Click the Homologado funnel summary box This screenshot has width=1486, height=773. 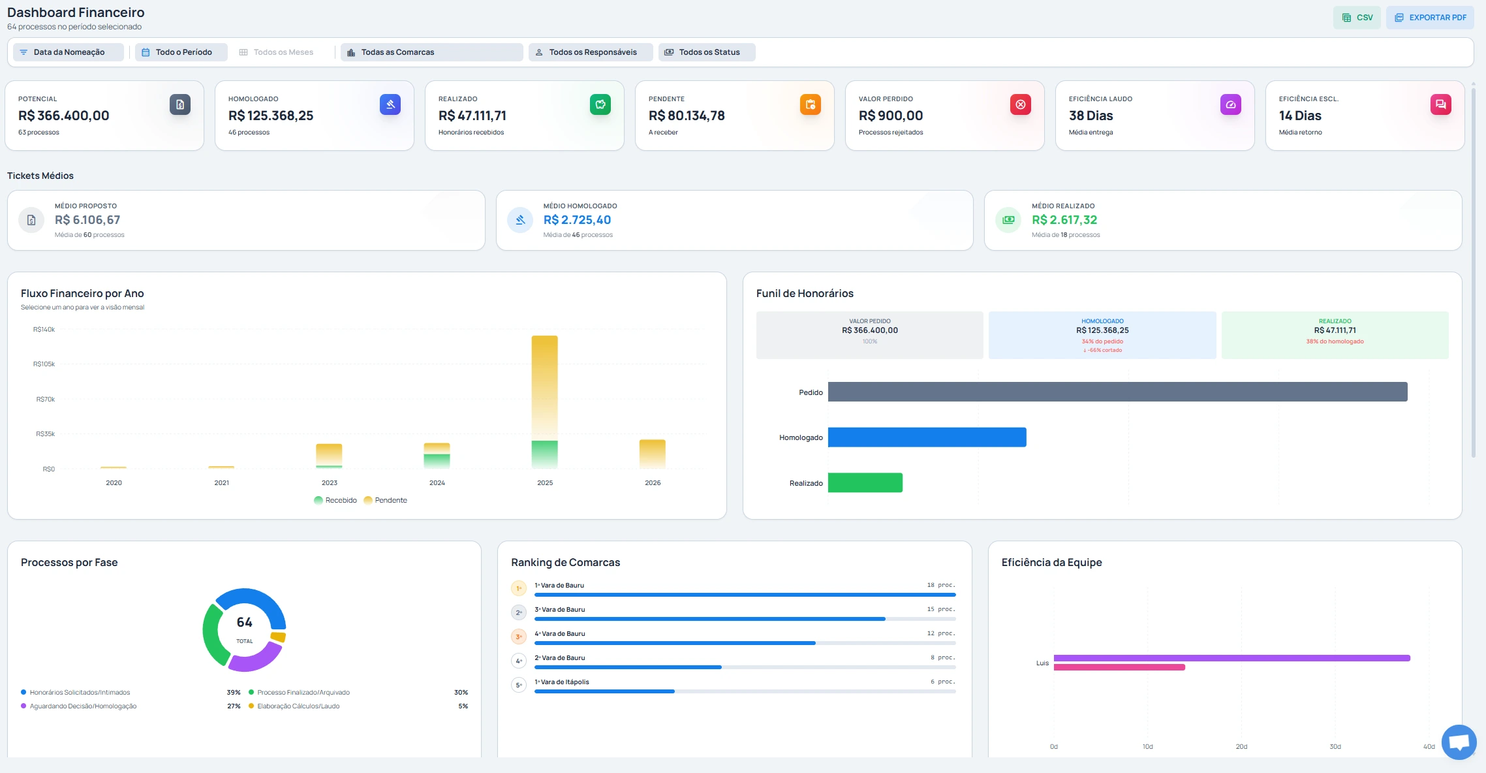point(1102,335)
